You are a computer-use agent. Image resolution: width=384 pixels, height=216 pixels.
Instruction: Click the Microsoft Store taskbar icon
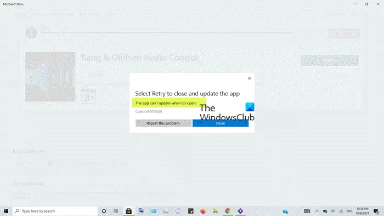[x=128, y=211]
